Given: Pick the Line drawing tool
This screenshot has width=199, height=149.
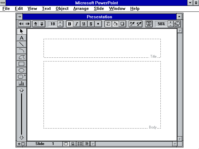Looking at the screenshot, I should pos(21,44).
